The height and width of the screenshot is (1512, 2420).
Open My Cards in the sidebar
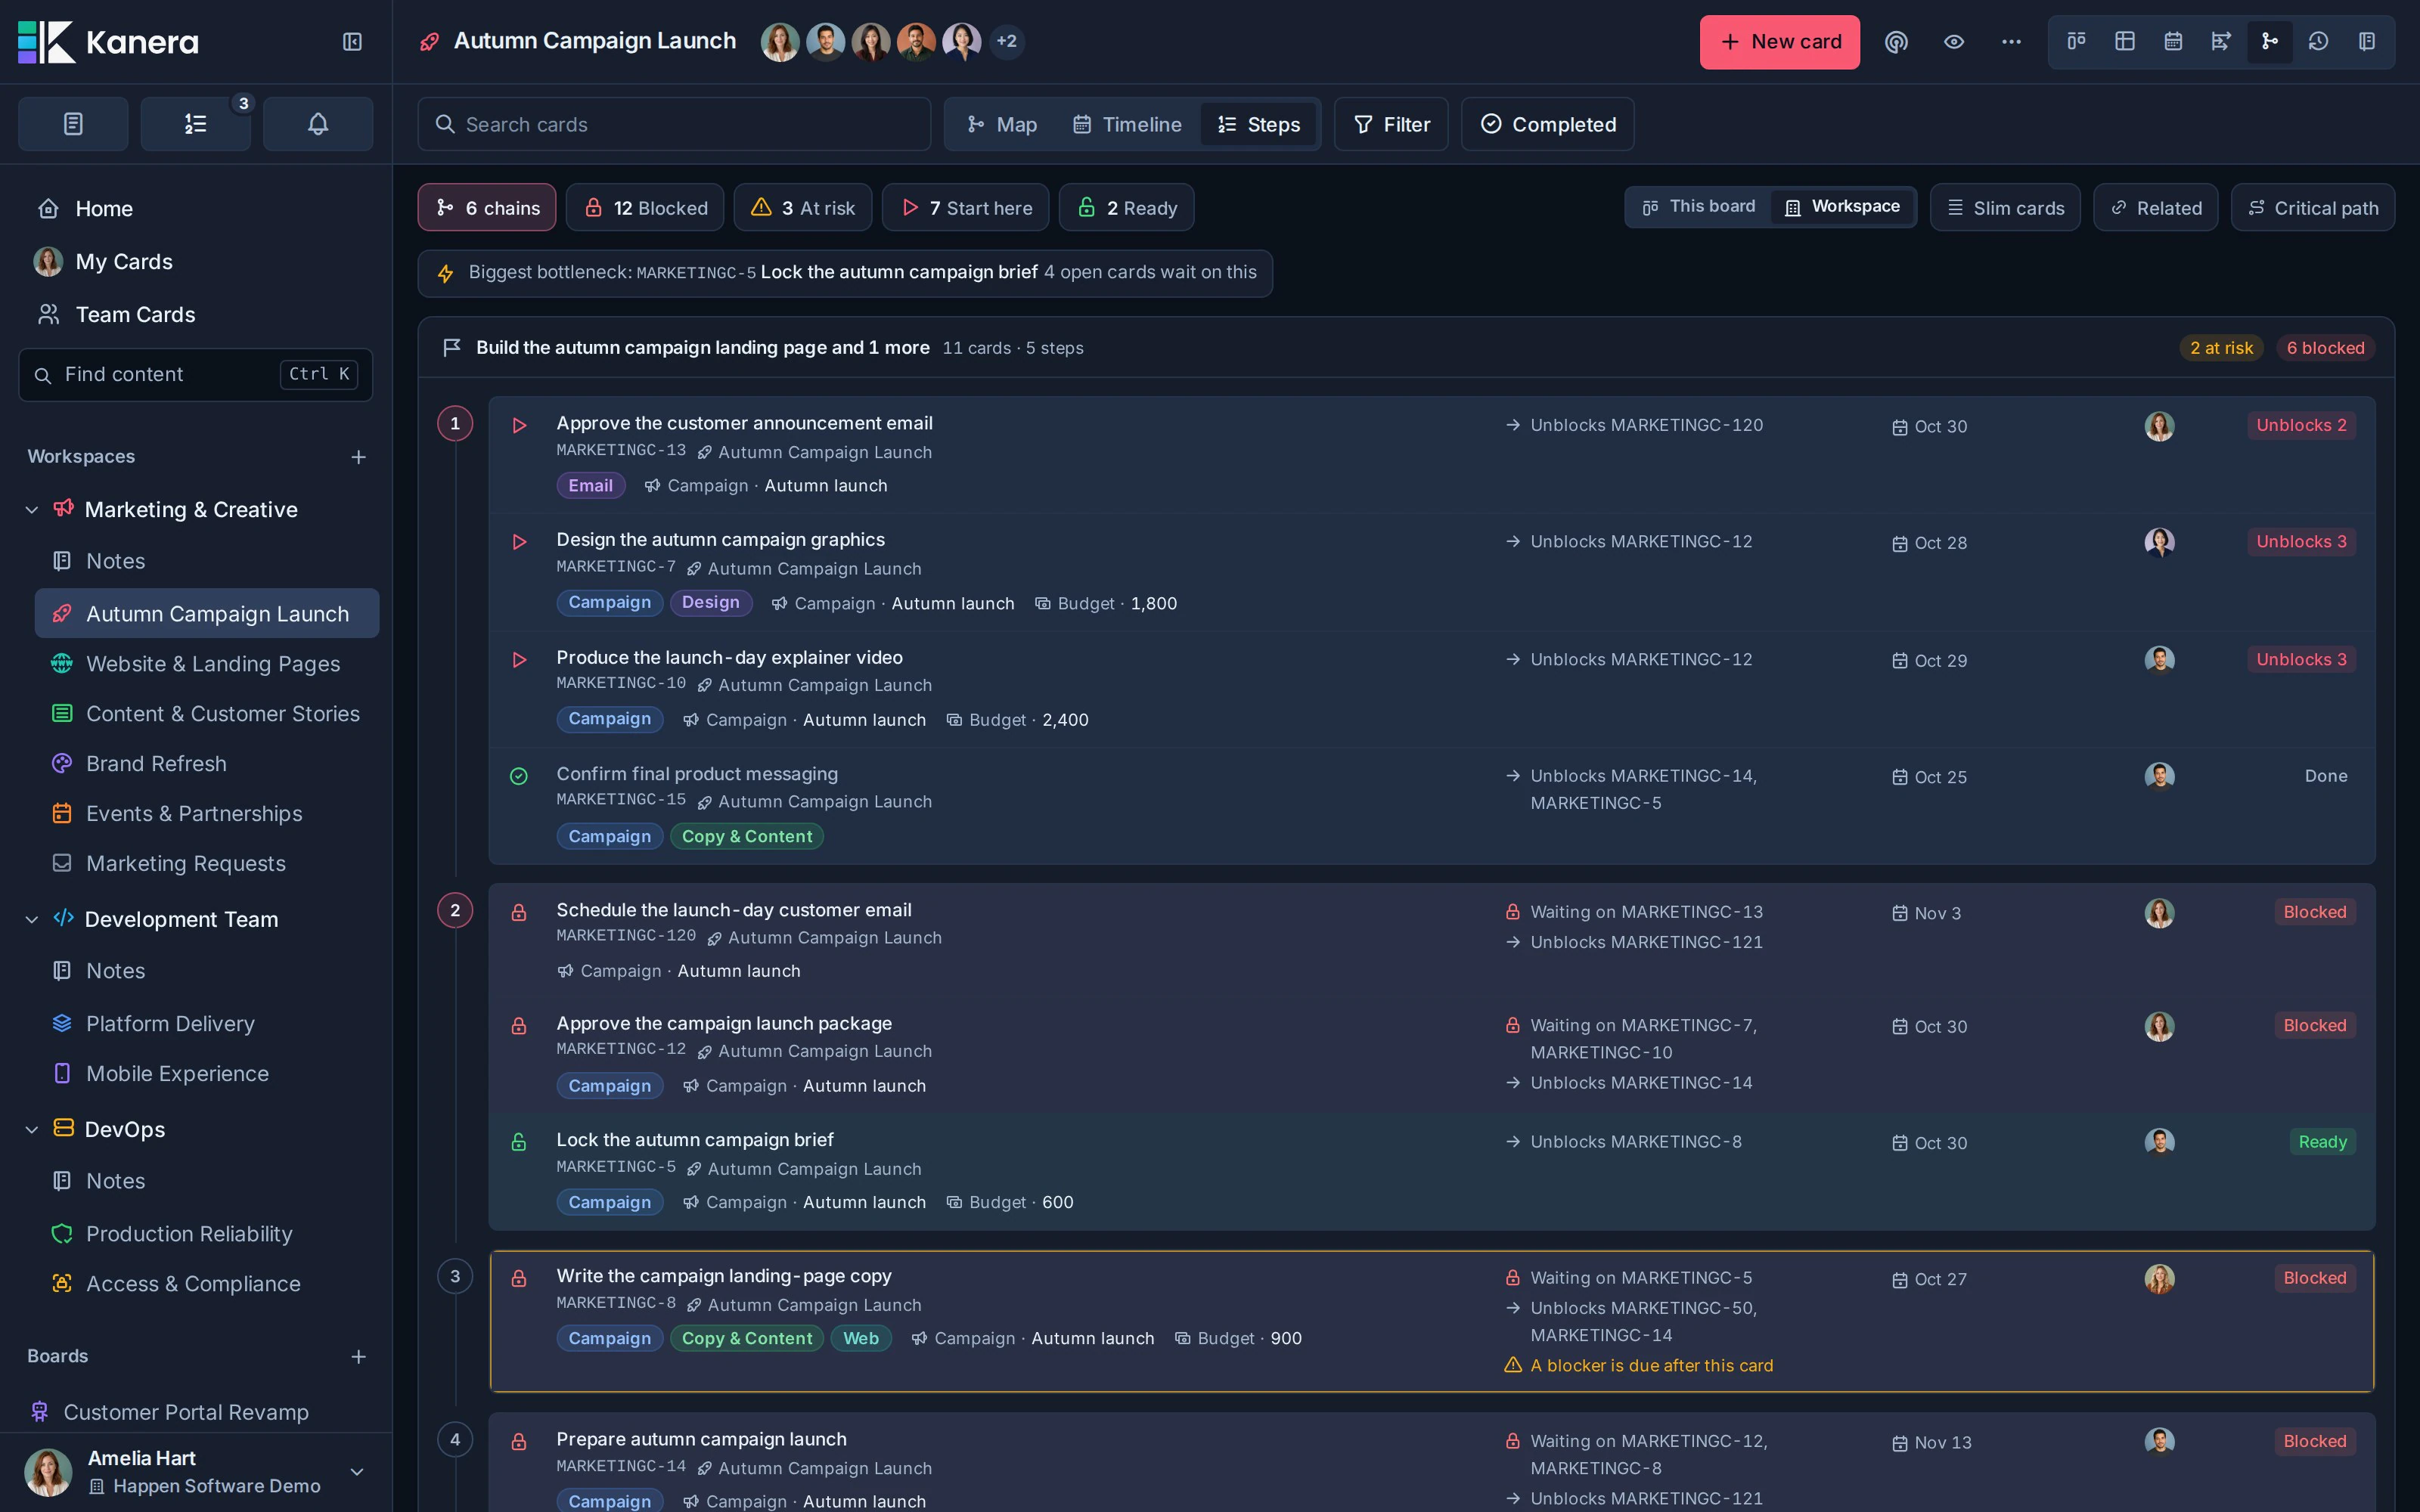click(196, 262)
